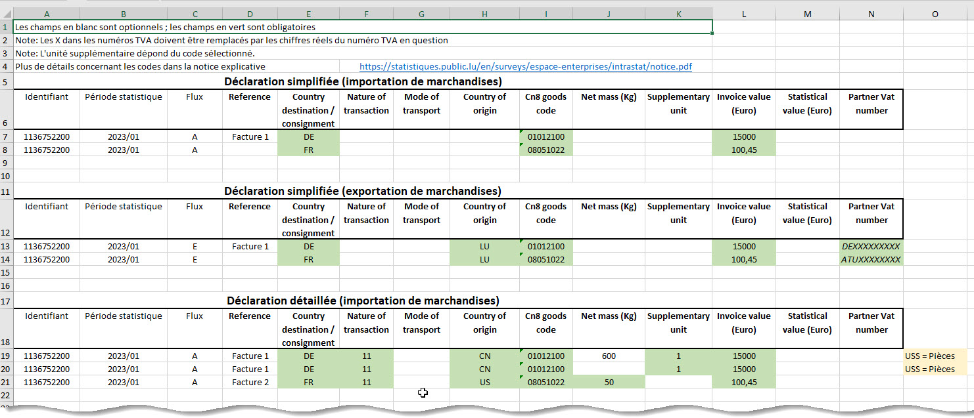Select 'DE' country cell in row 7
The image size is (974, 418).
(x=308, y=137)
